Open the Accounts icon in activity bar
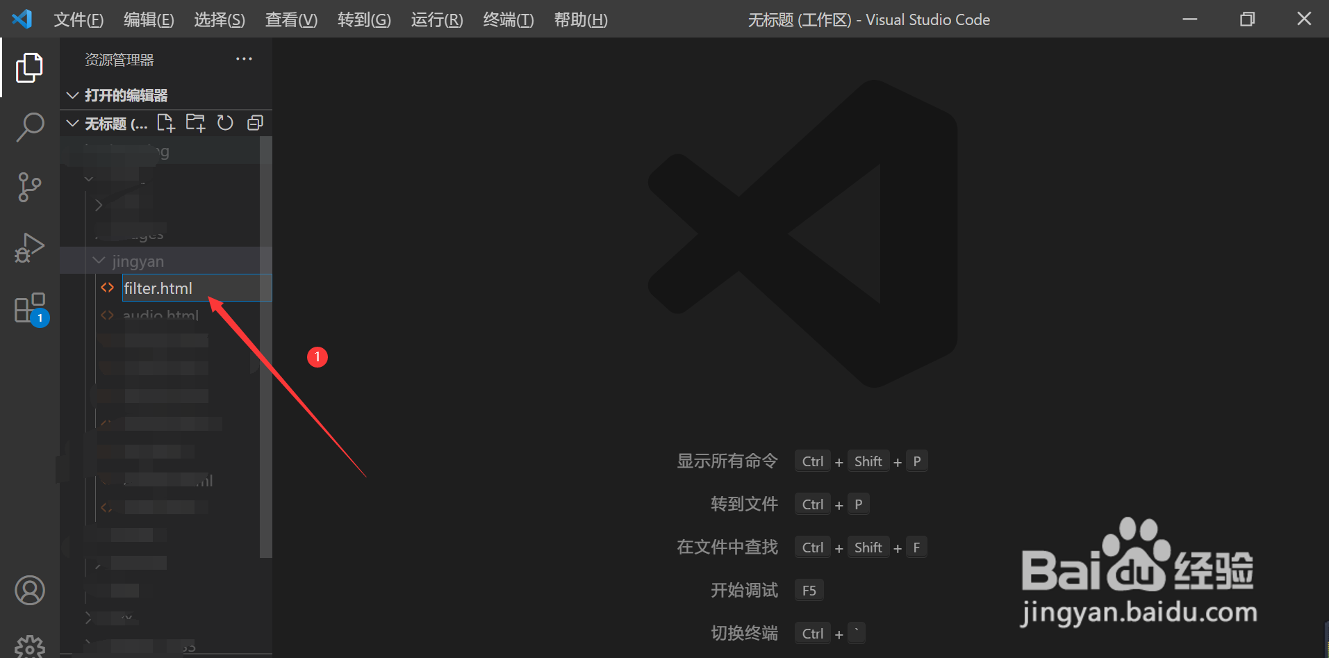1329x658 pixels. 30,591
